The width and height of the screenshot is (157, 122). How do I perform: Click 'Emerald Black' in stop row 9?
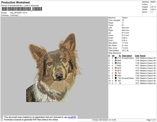pos(128,78)
